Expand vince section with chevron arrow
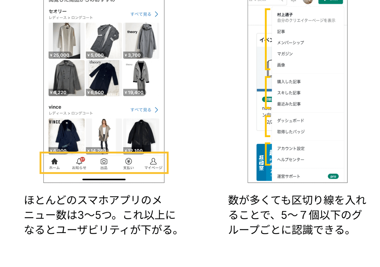This screenshot has width=380, height=267. point(156,110)
